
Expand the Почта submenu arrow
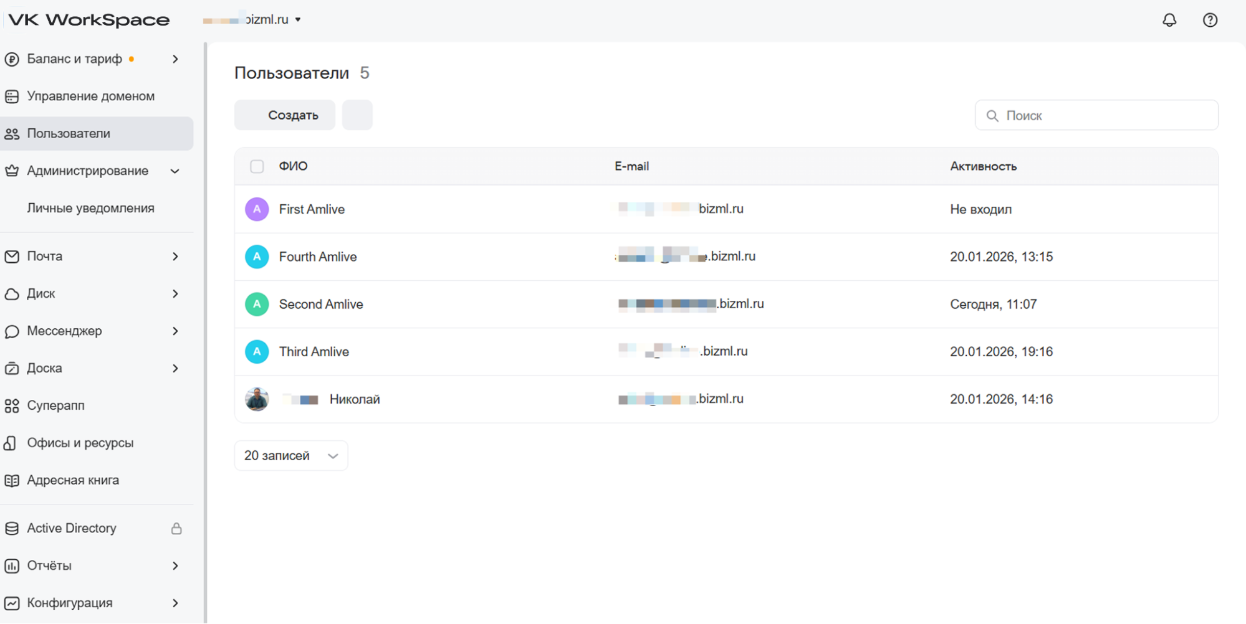pyautogui.click(x=175, y=257)
